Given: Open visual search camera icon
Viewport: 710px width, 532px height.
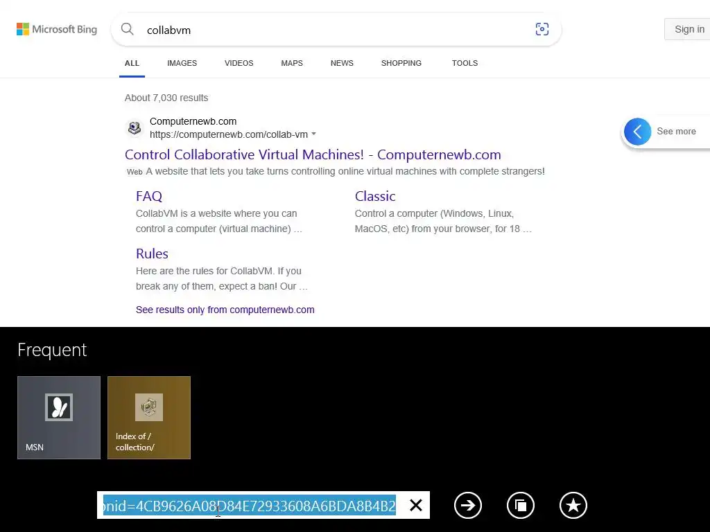Looking at the screenshot, I should point(542,29).
